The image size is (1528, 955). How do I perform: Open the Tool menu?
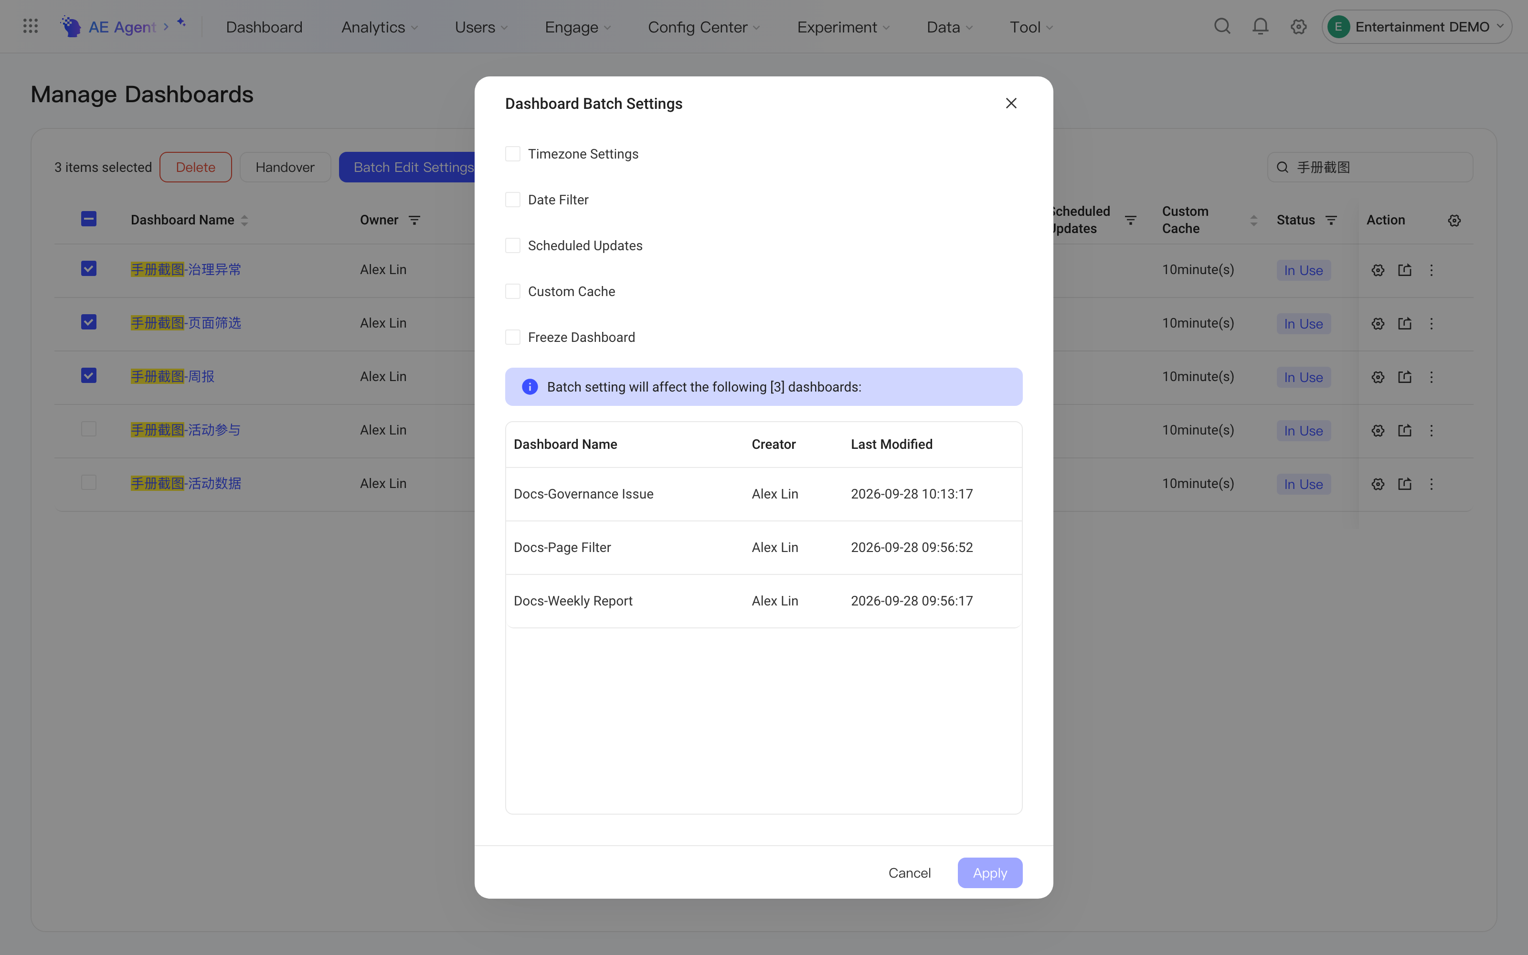1031,27
